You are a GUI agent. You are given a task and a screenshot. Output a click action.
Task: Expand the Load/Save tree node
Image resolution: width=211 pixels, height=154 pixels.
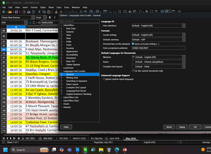(61, 68)
